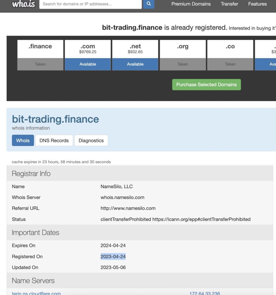Click the clientTransferProhibited status value
The height and width of the screenshot is (295, 276).
tap(175, 219)
